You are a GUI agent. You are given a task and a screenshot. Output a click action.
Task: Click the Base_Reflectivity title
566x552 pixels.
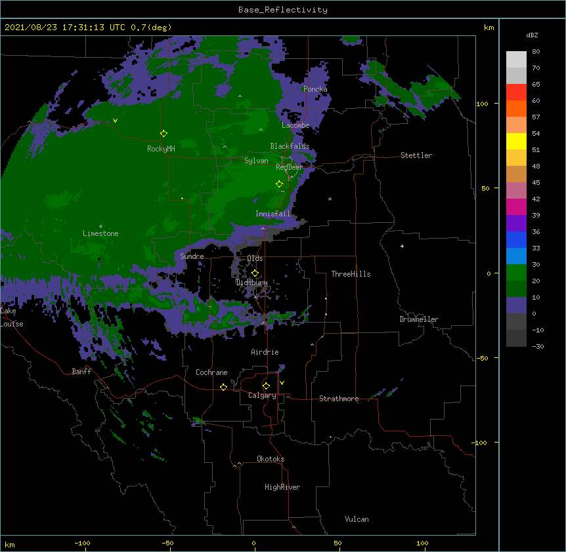click(283, 10)
